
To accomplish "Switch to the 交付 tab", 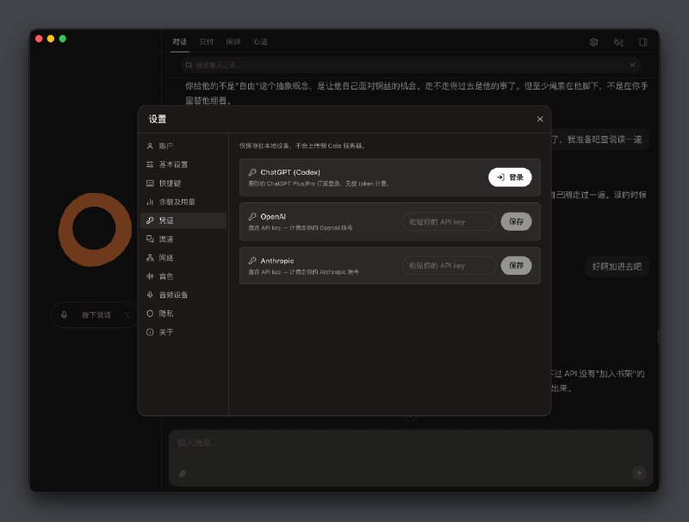I will click(206, 41).
